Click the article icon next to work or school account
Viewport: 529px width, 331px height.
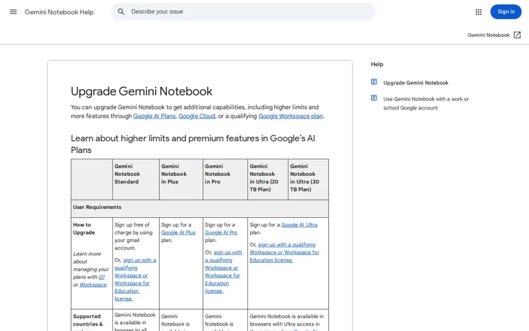coord(374,98)
